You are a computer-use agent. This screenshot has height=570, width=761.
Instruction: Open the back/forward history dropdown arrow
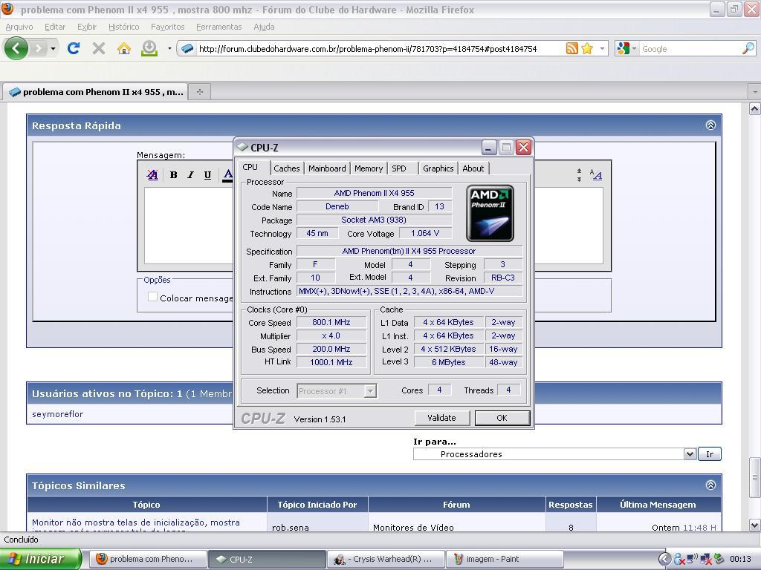coord(53,48)
